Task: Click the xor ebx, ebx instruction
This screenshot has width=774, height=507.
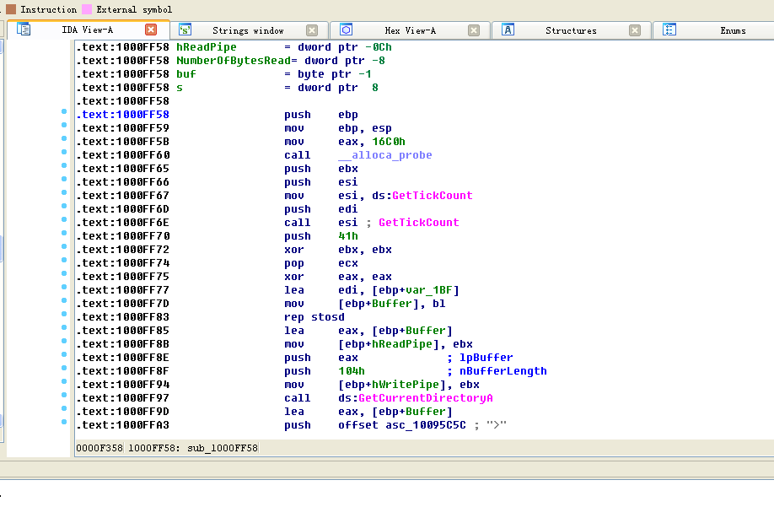Action: 338,250
